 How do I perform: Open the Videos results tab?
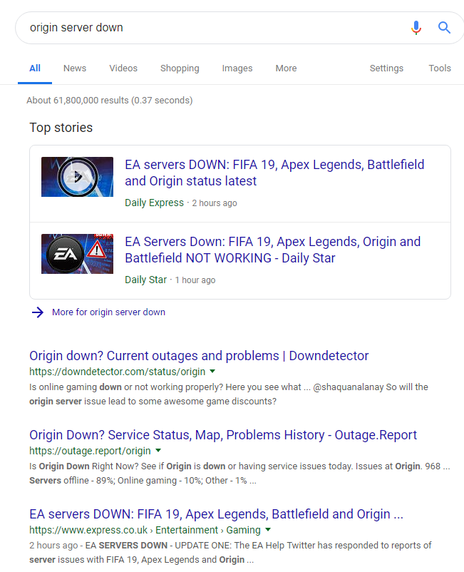click(123, 68)
